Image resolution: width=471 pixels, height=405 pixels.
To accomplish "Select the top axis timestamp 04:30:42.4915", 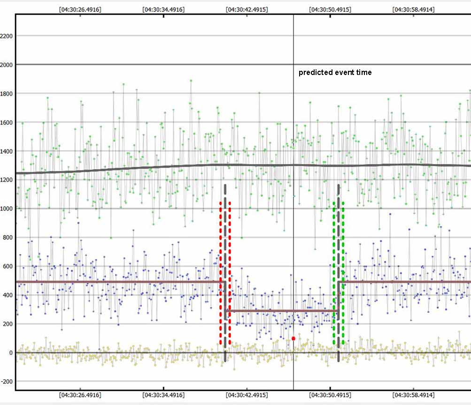I will (x=247, y=9).
